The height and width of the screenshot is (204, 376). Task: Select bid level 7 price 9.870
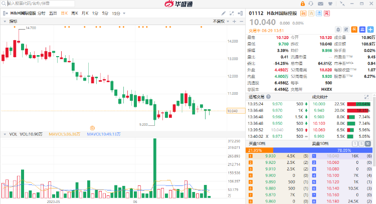[270, 195]
